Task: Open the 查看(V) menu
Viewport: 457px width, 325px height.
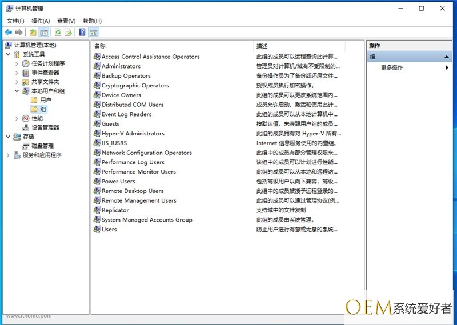Action: [66, 21]
